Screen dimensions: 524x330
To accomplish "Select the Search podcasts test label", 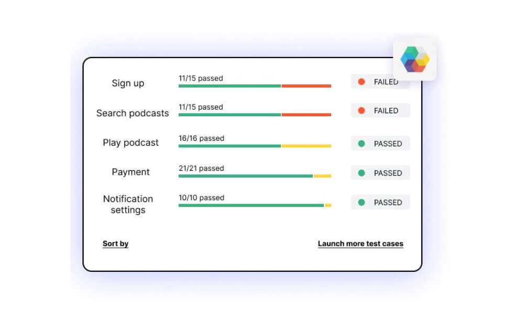I will (133, 113).
